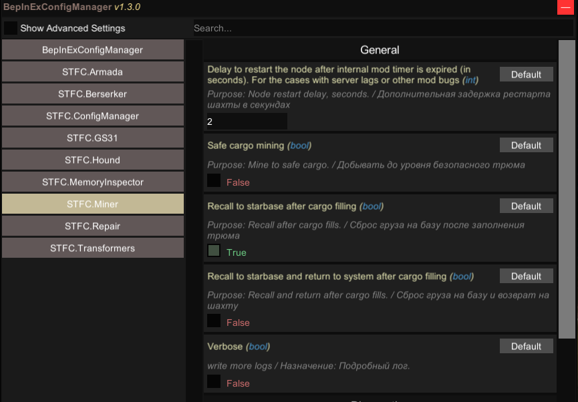Click 'Purpose: Recall and return after cargo fills' description
578x402 pixels.
click(378, 300)
